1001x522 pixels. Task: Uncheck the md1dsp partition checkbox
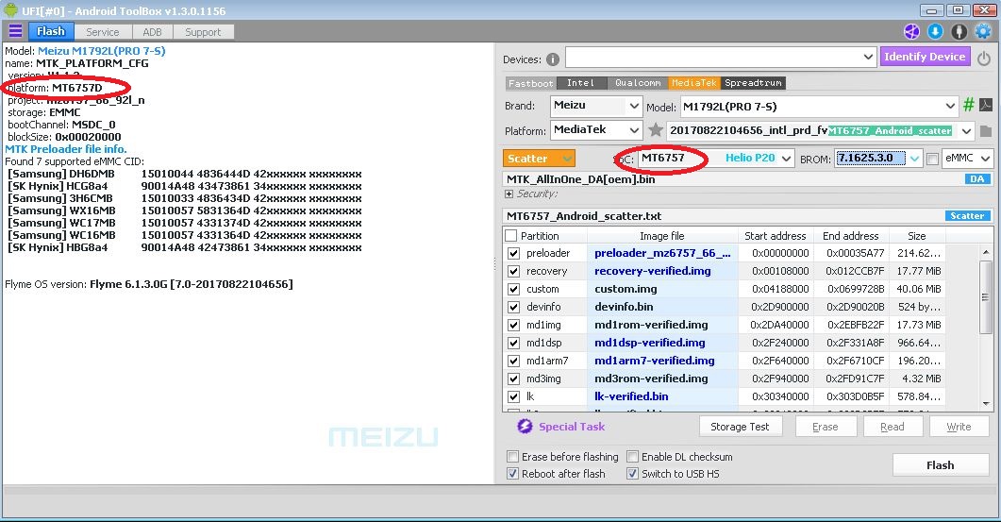[513, 343]
